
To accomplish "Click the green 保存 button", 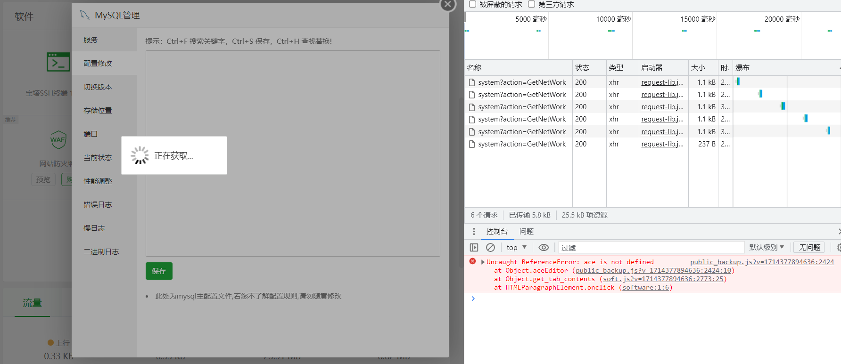I will point(159,271).
